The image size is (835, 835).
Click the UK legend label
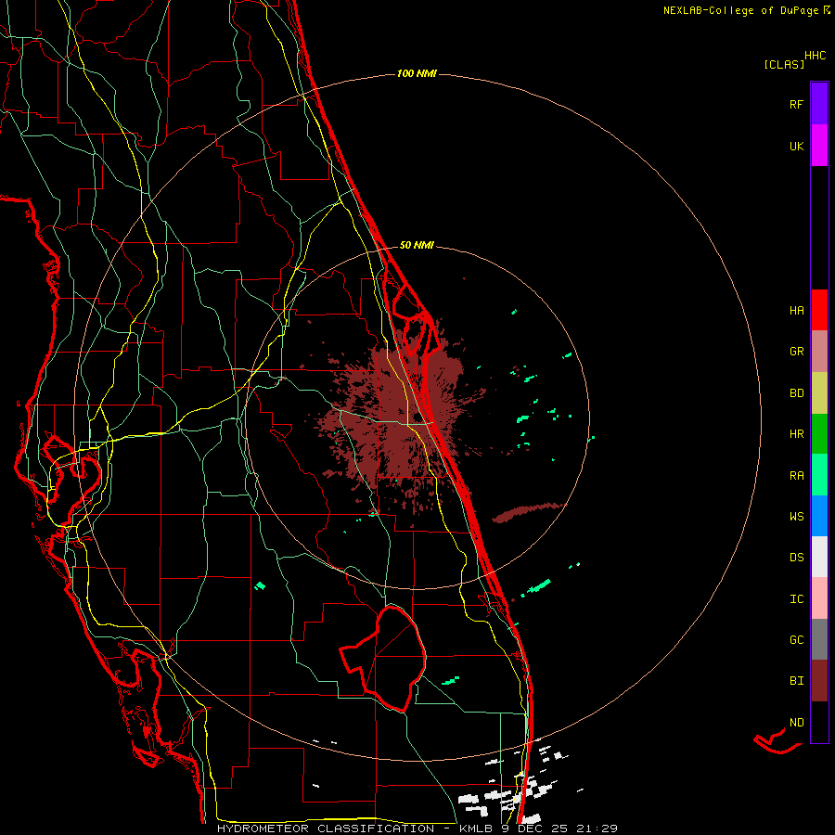click(x=796, y=146)
